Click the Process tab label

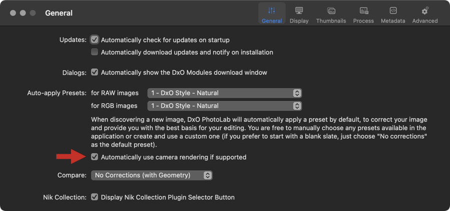click(x=363, y=21)
